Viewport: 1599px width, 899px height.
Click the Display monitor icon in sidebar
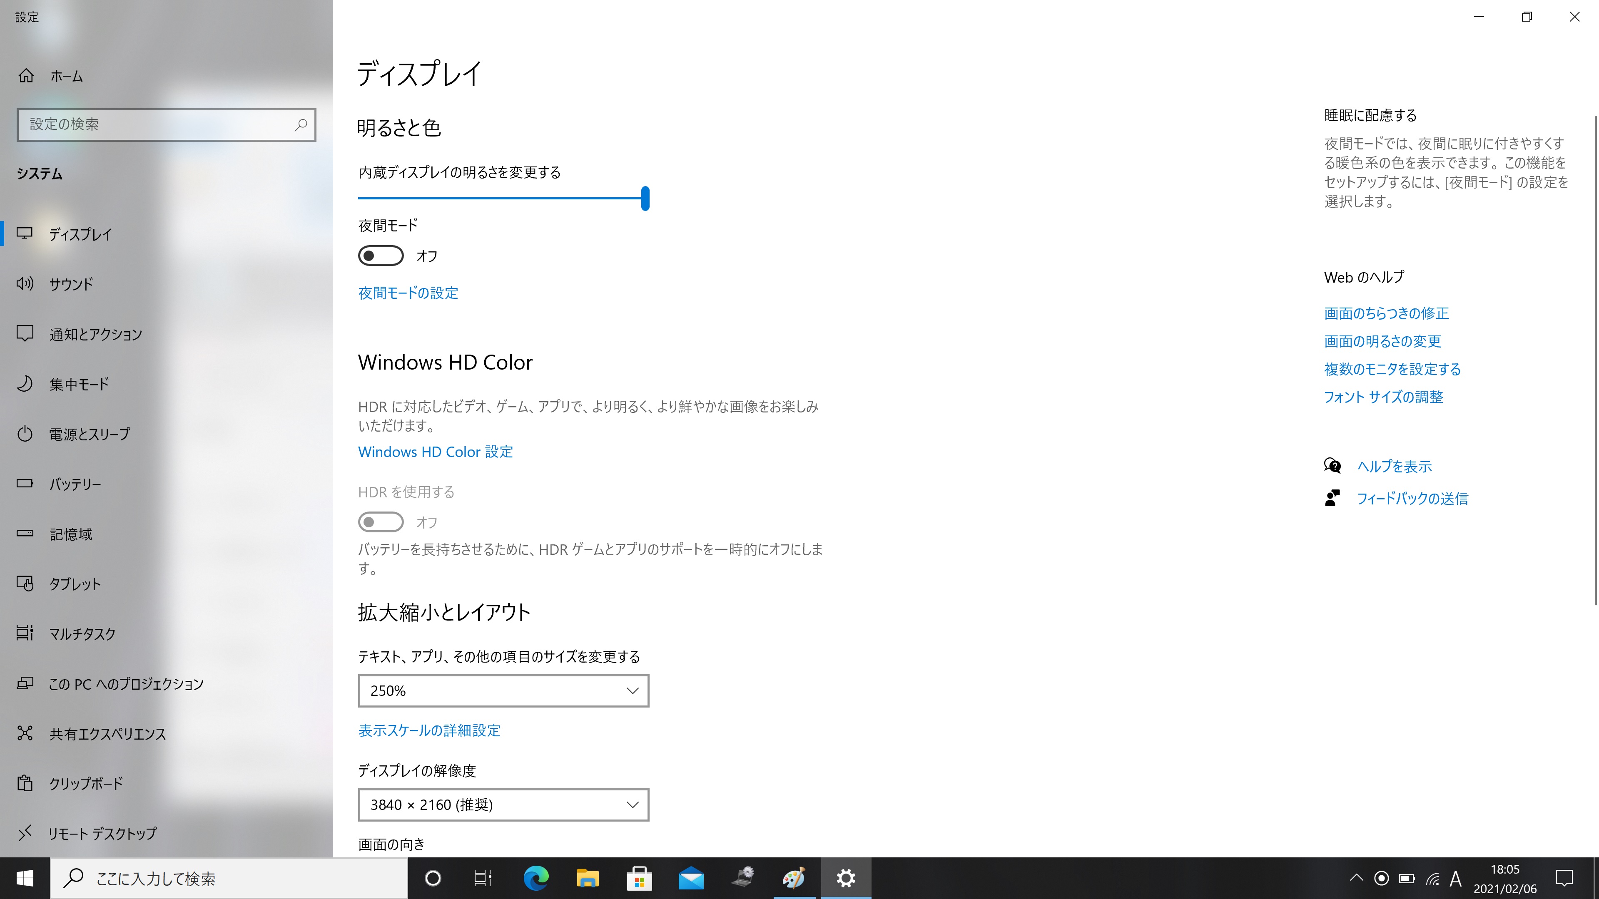(25, 233)
